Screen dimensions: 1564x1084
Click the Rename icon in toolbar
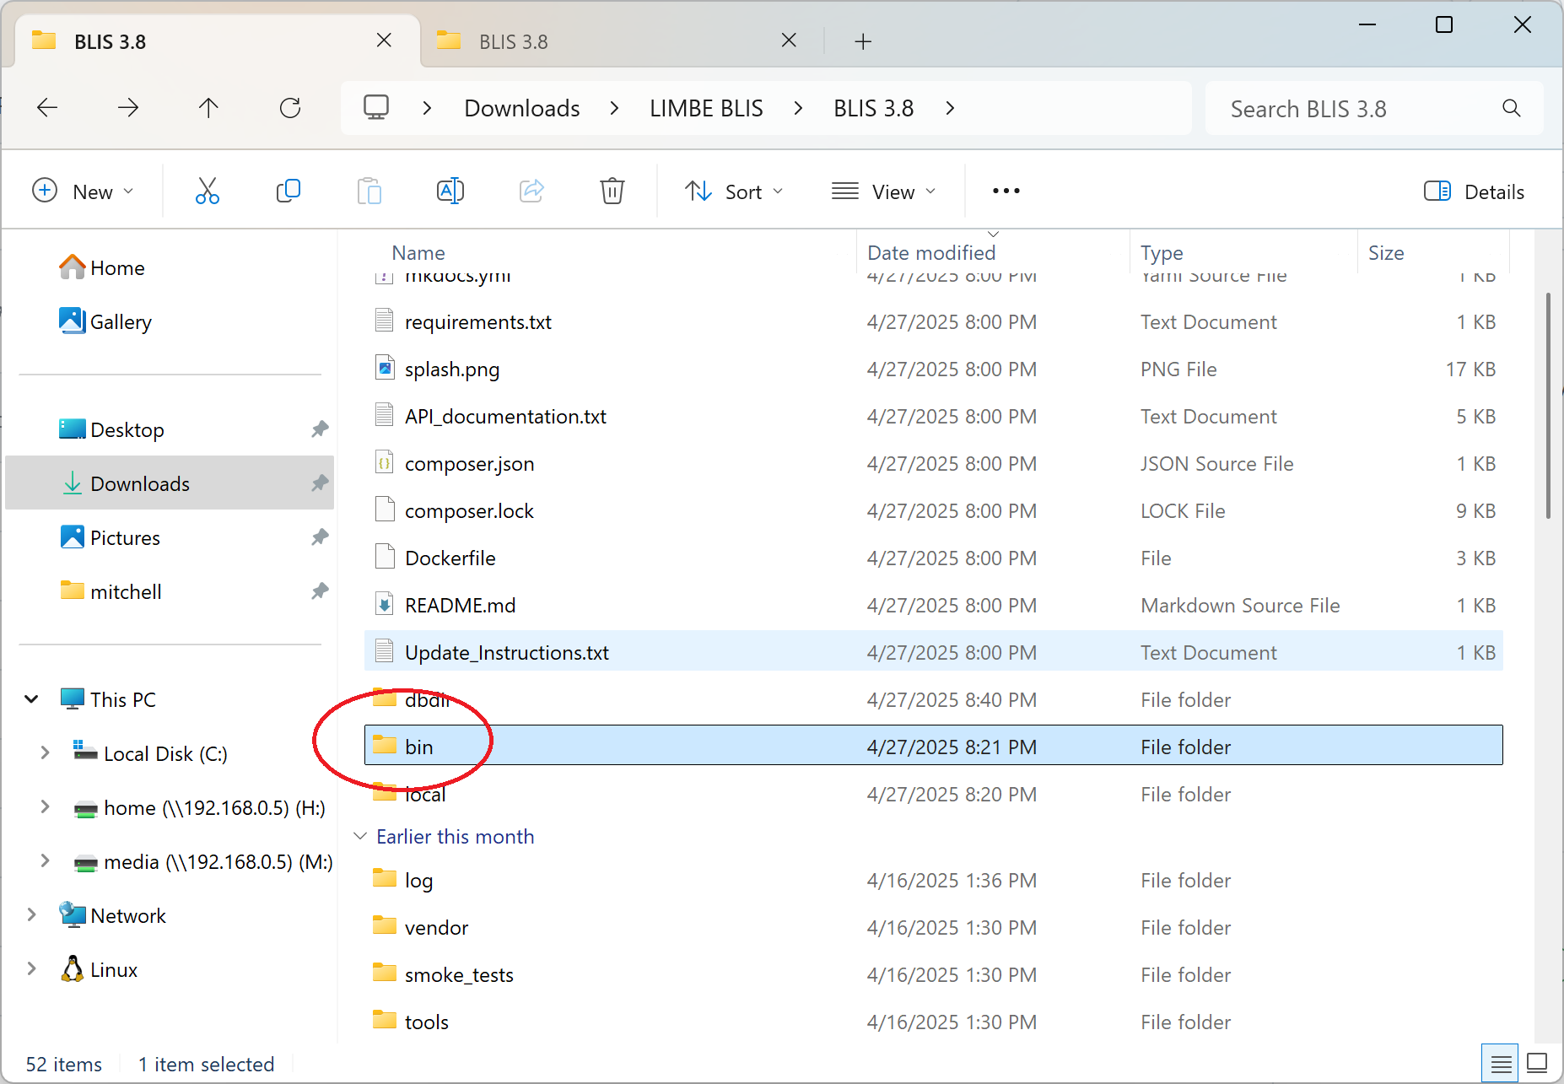click(450, 191)
